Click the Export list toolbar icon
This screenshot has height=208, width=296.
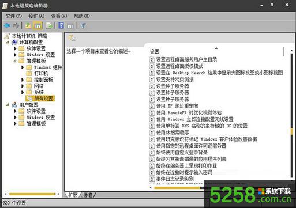pyautogui.click(x=49, y=25)
